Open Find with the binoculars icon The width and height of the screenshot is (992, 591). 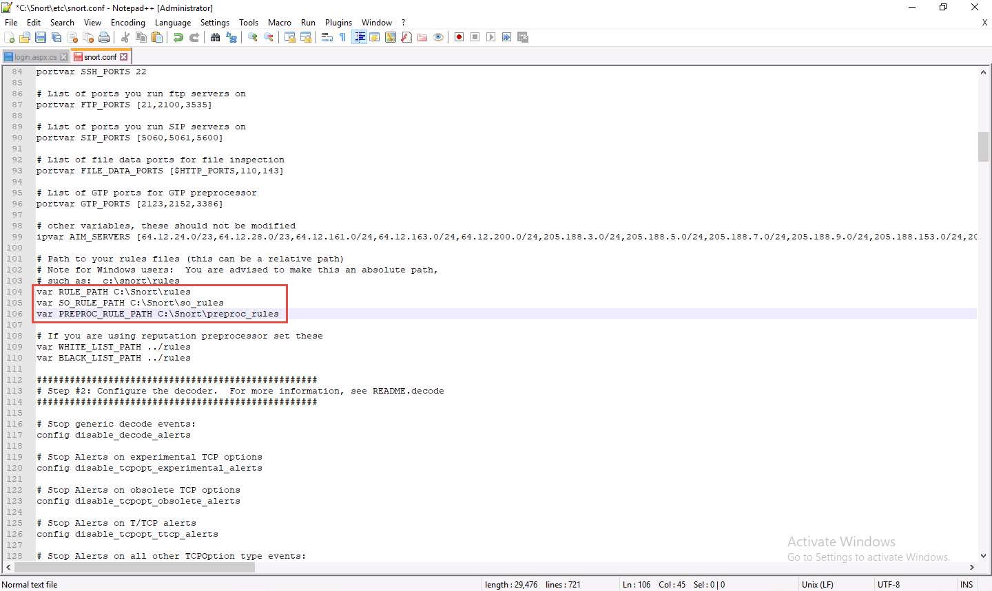coord(215,37)
